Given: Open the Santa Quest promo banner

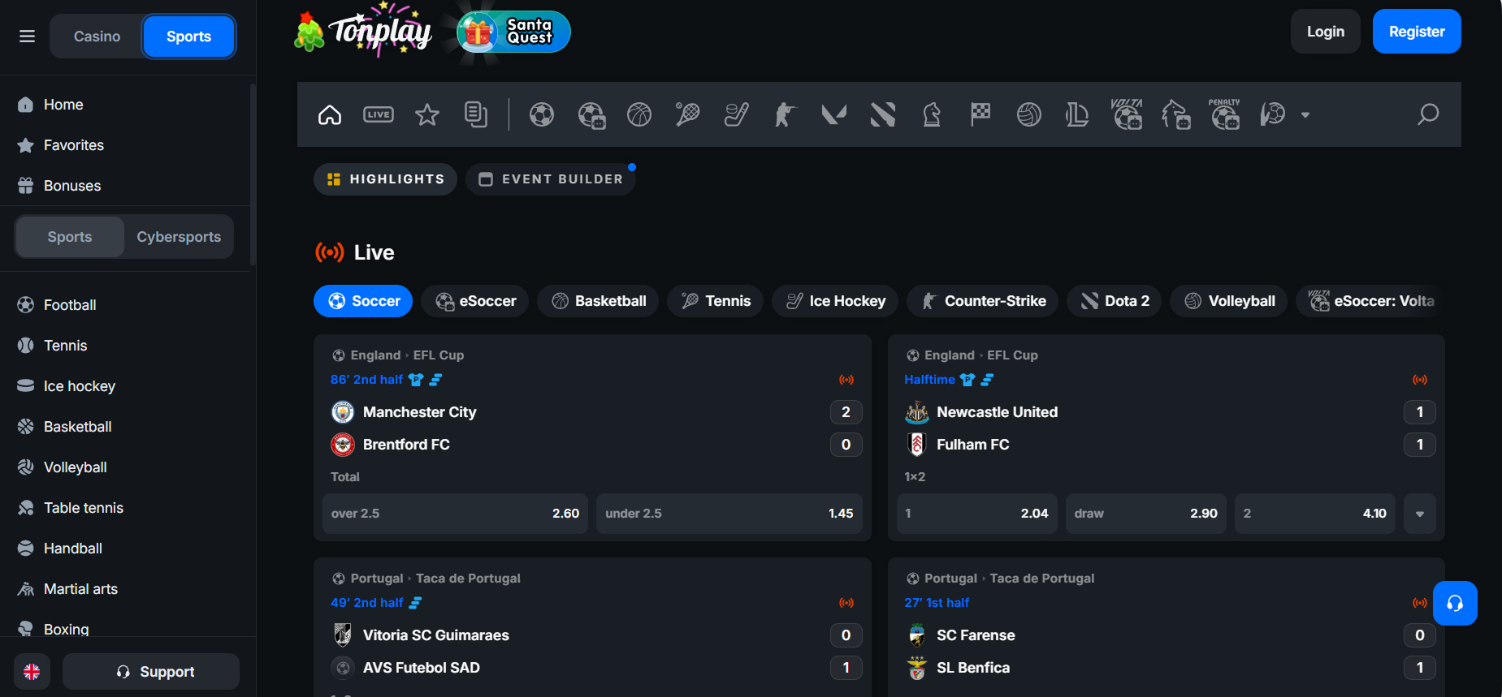Looking at the screenshot, I should click(x=514, y=32).
